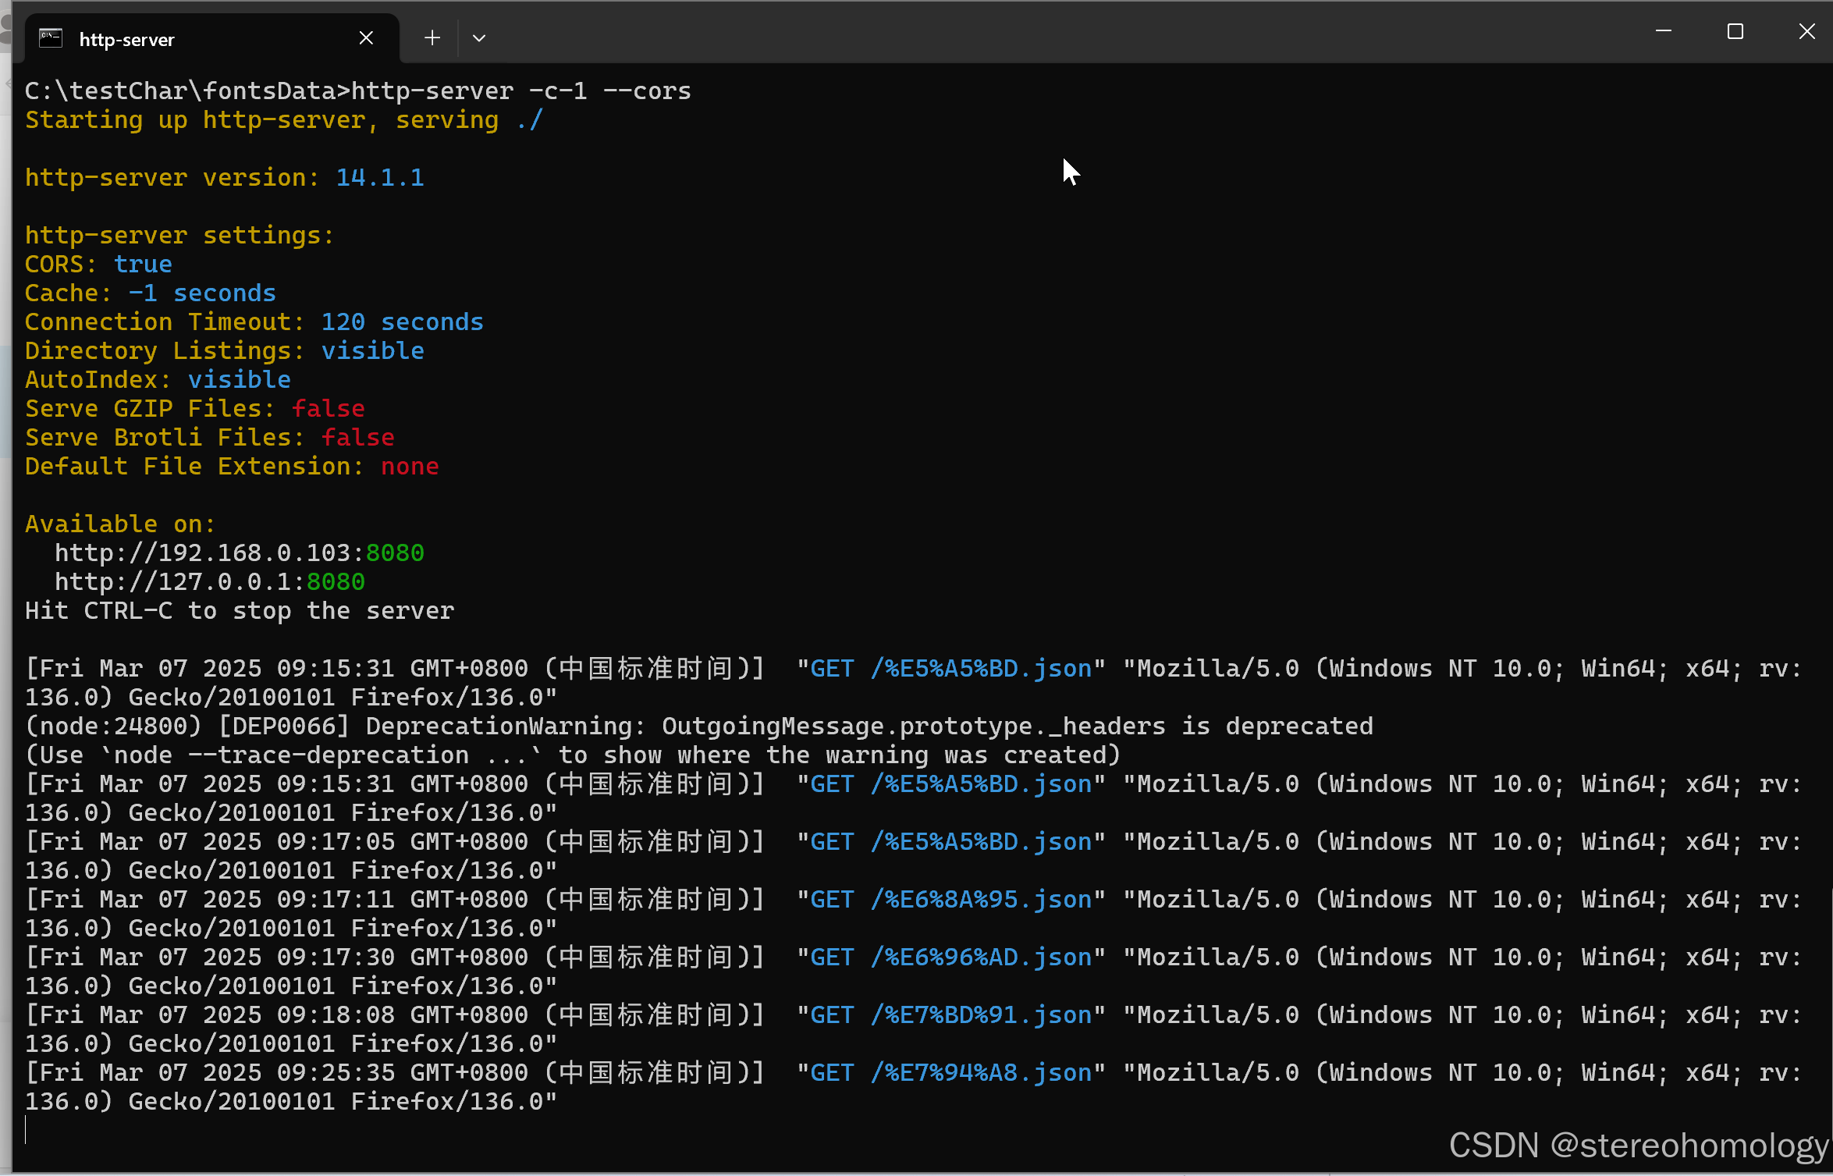Click the http://192.168.0.103:8080 address

pos(239,553)
